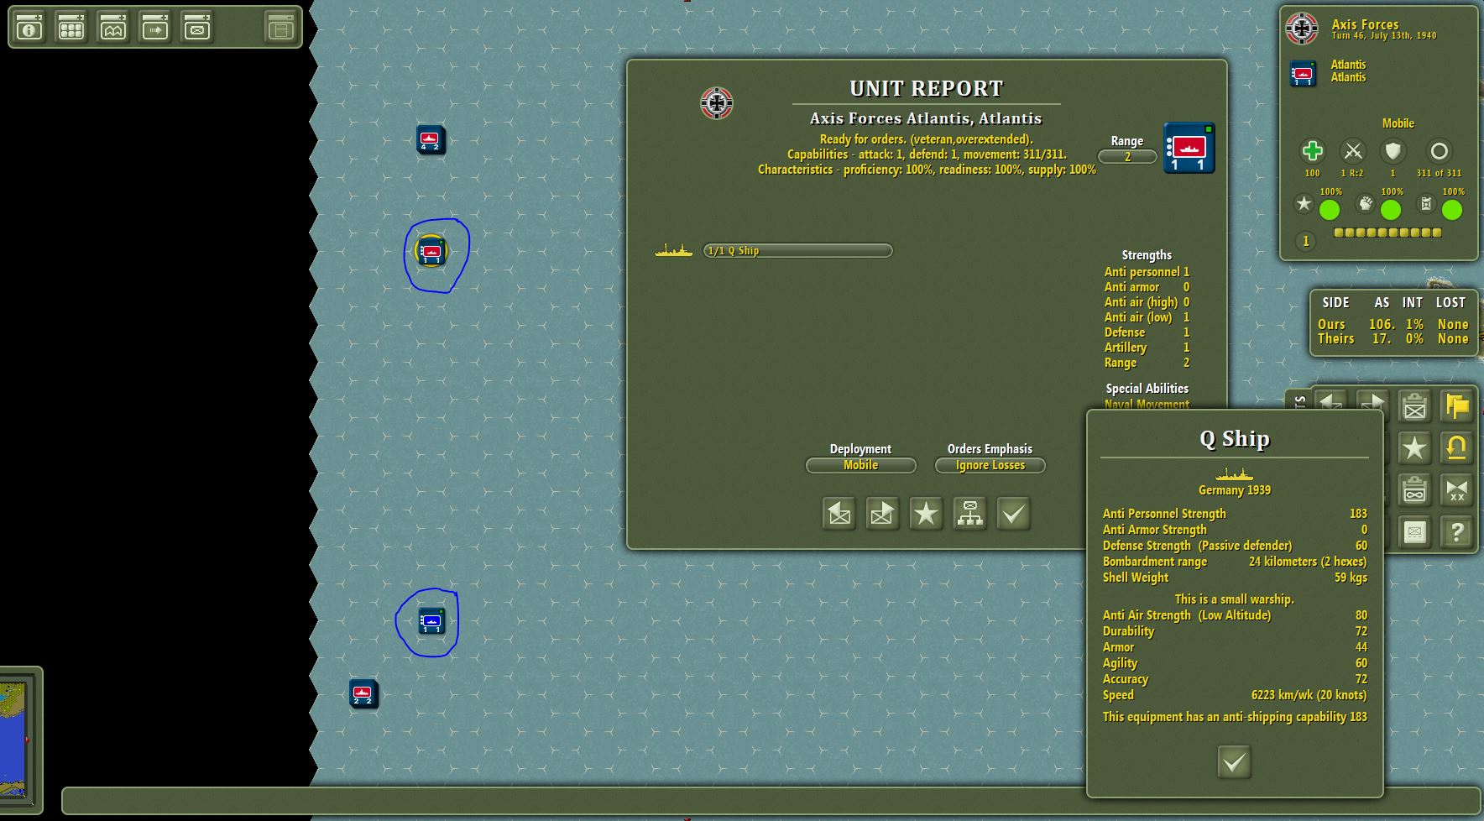1484x821 pixels.
Task: Collapse panels with the dimmed layout toolbar icon
Action: [x=280, y=28]
